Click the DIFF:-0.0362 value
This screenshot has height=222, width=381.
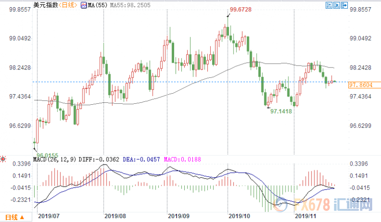point(99,160)
